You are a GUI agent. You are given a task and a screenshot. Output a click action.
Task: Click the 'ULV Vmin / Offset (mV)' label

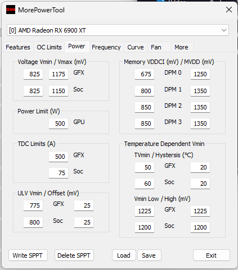pyautogui.click(x=48, y=193)
